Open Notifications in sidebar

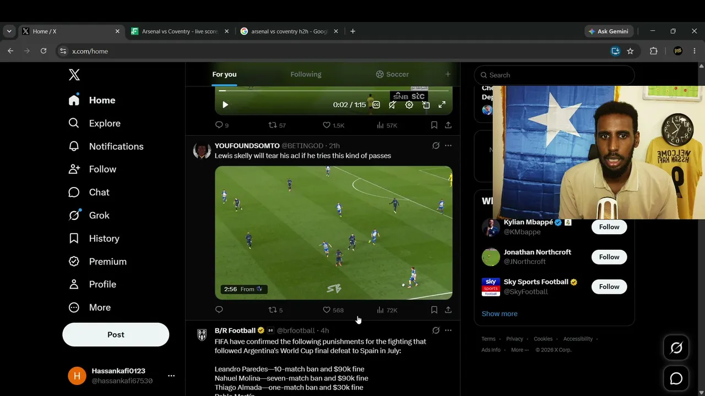[106, 146]
